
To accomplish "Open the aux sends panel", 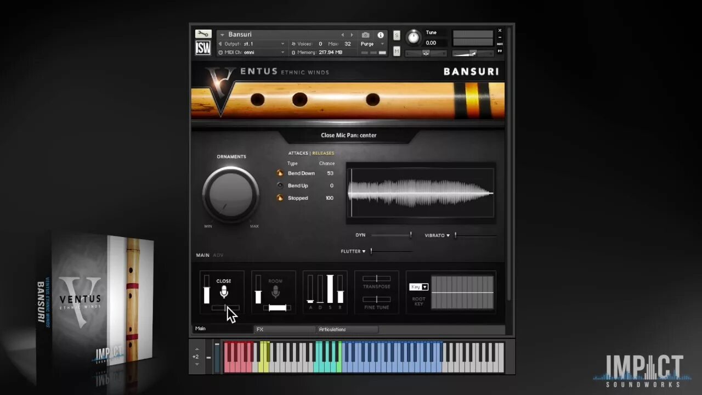I will tap(500, 44).
